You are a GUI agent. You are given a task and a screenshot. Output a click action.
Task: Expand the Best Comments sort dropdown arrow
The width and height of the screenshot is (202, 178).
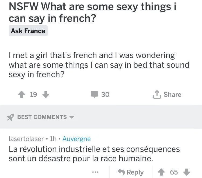point(72,117)
